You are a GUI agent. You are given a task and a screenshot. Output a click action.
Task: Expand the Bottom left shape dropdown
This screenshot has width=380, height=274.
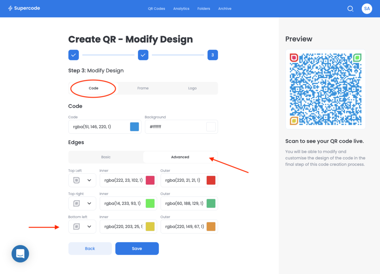coord(89,227)
